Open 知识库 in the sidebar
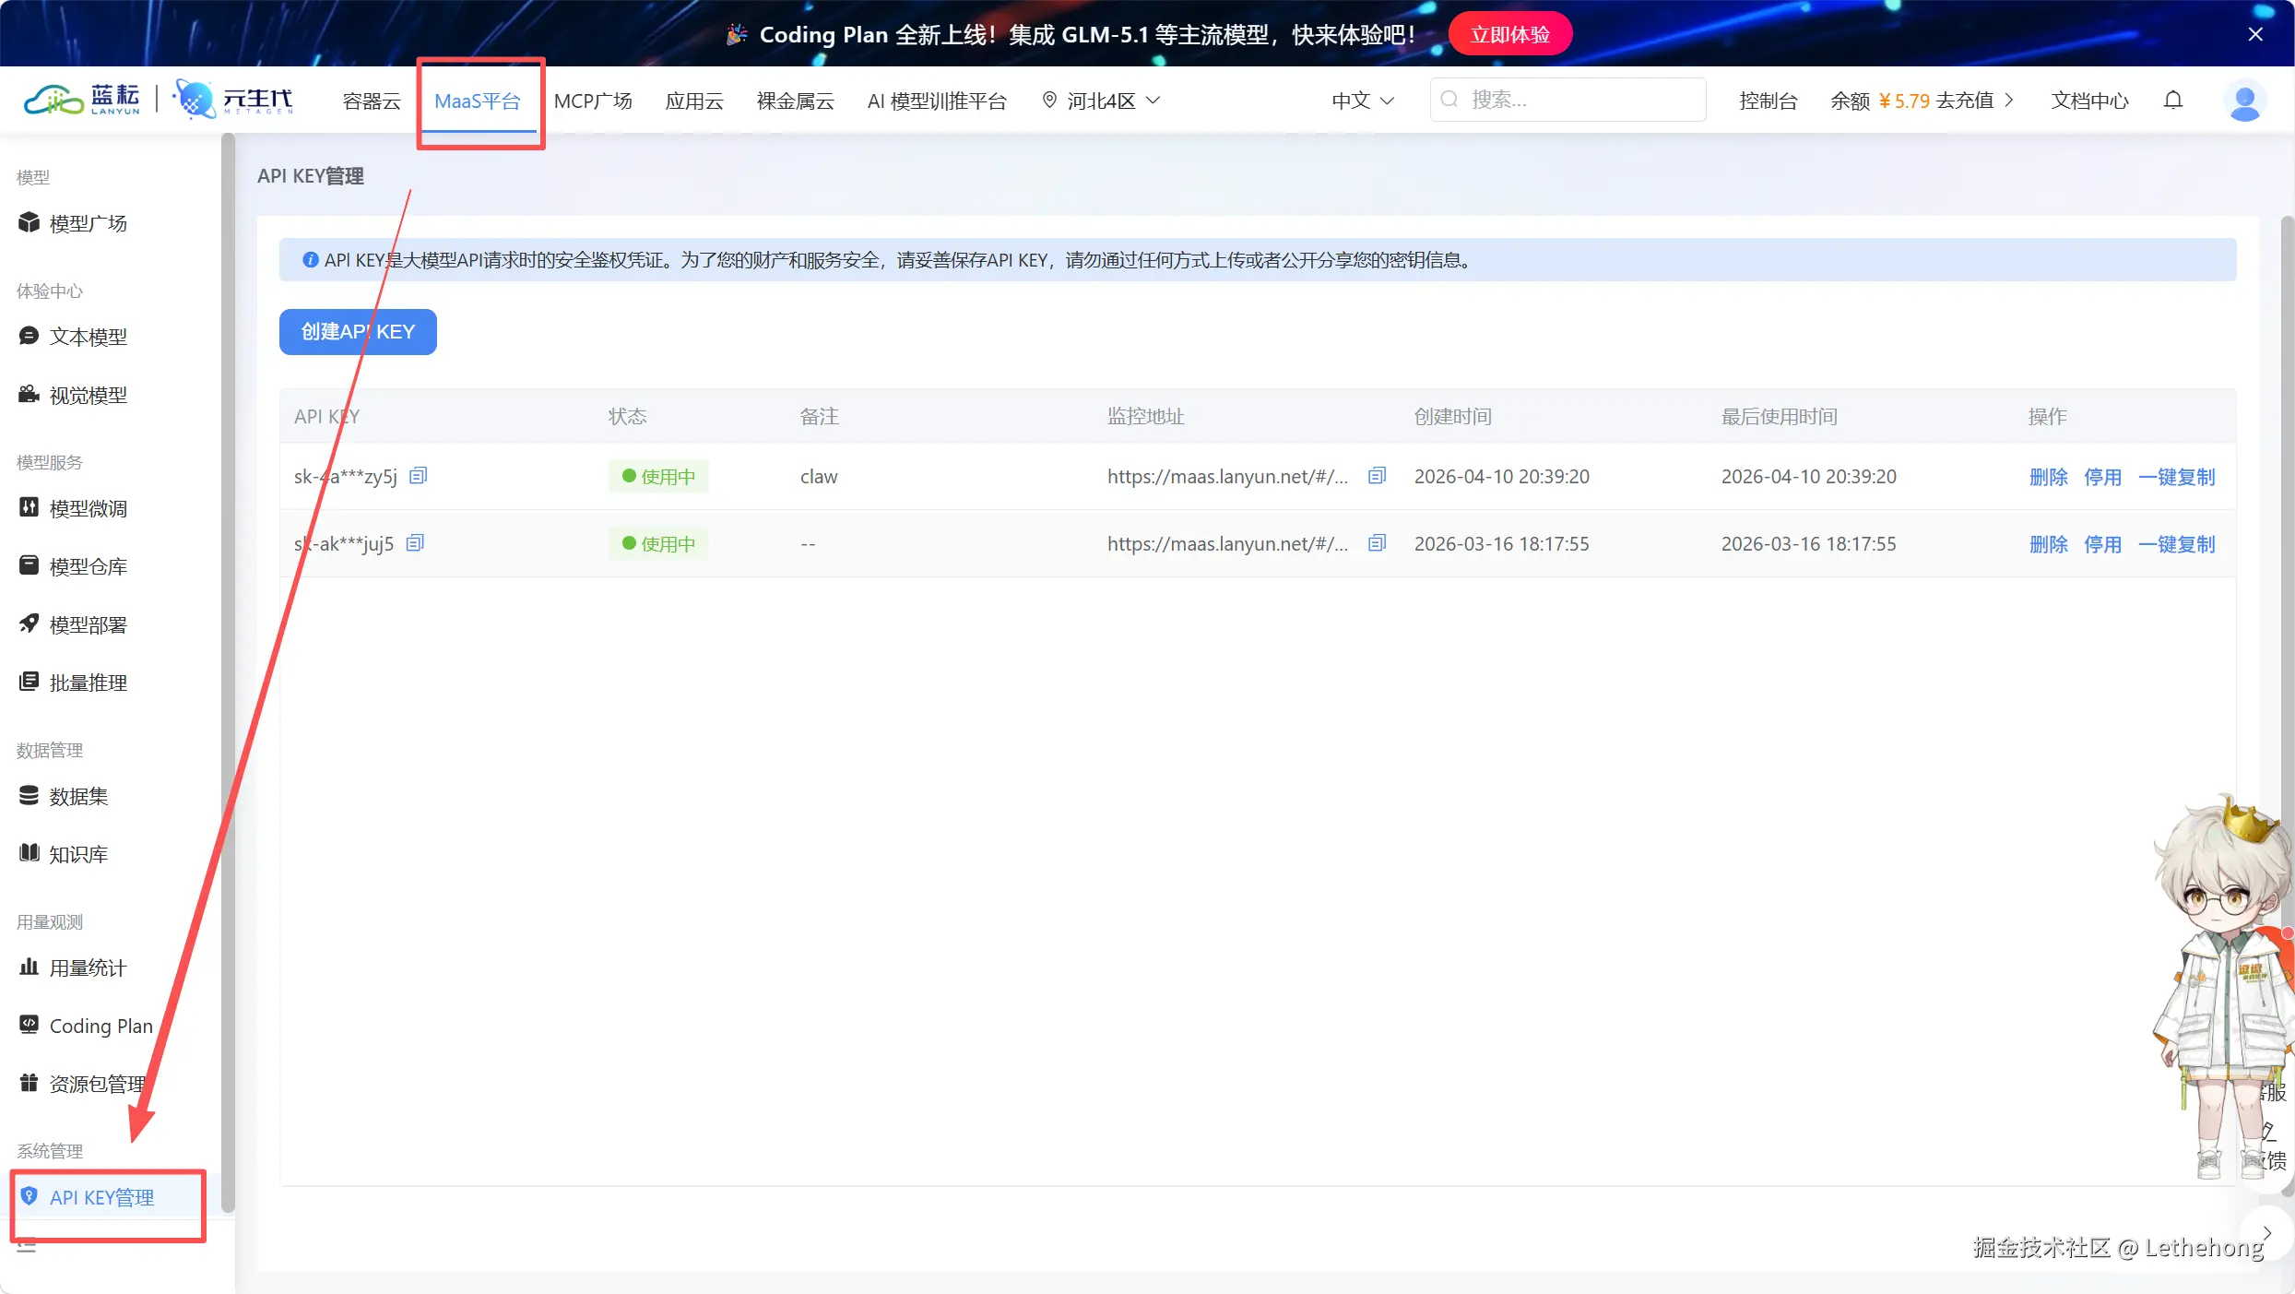 point(78,854)
